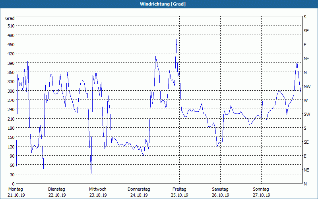Click the date 27.10.19

[262, 195]
